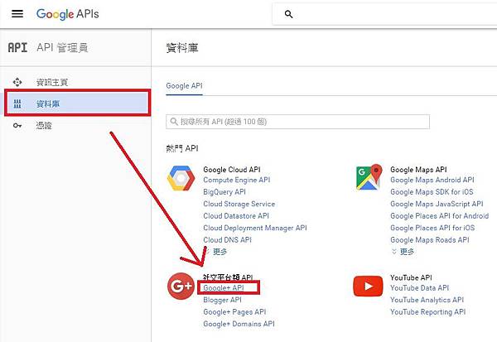Click the YouTube play icon
Image resolution: width=497 pixels, height=342 pixels.
point(368,286)
